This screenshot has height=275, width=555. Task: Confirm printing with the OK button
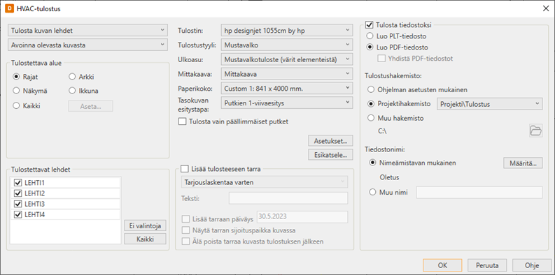coord(442,265)
